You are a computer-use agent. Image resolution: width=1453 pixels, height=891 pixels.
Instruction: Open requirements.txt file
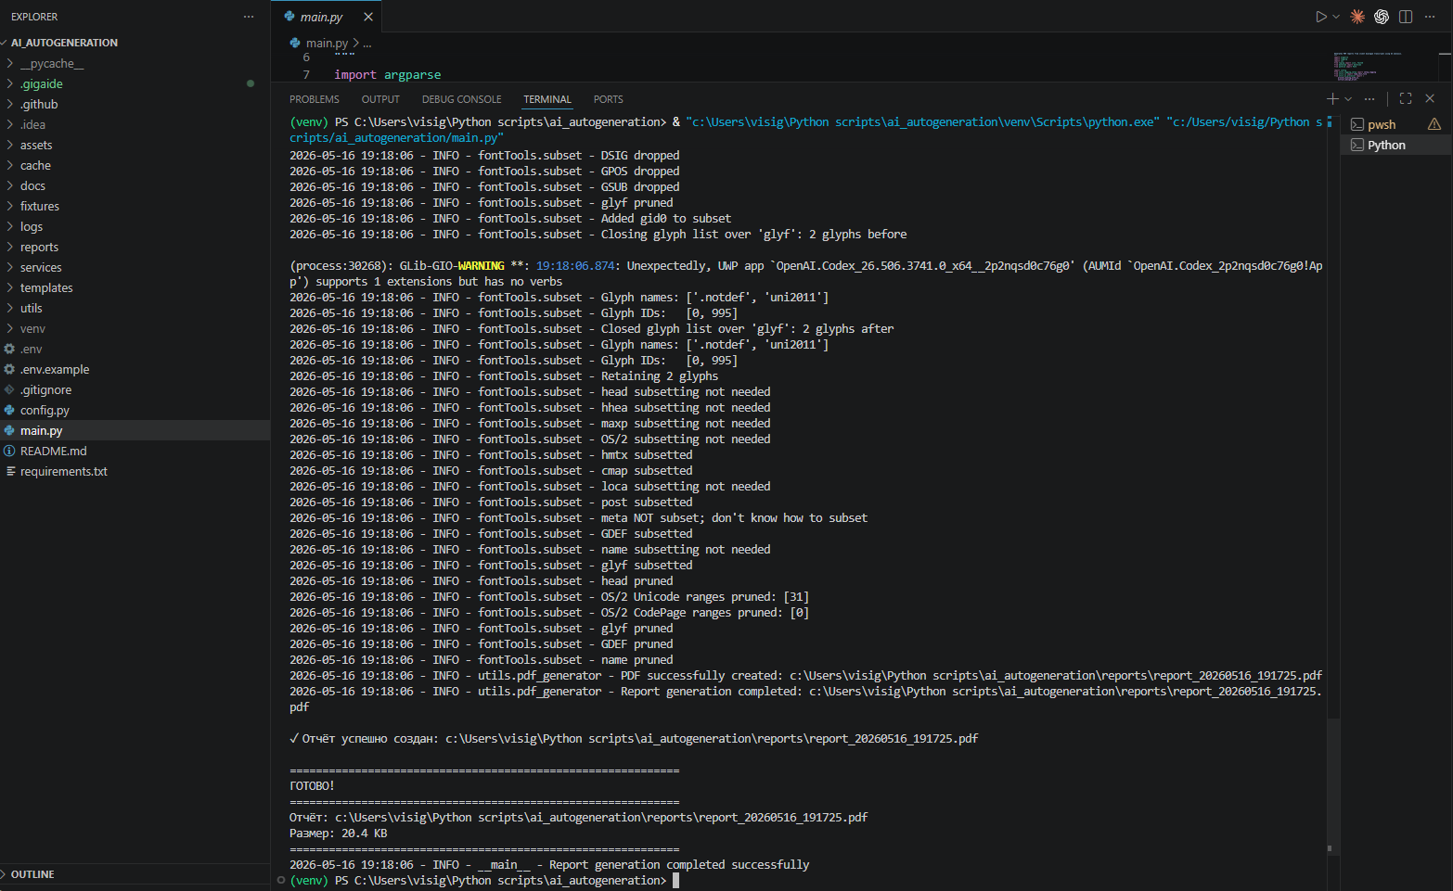coord(135,471)
